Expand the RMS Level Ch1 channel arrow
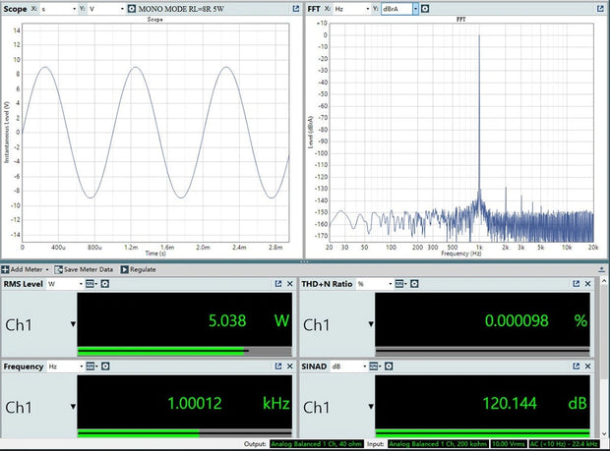Image resolution: width=610 pixels, height=451 pixels. [72, 325]
